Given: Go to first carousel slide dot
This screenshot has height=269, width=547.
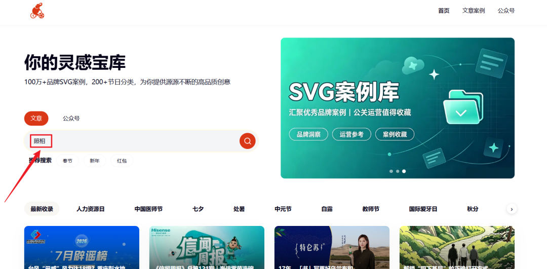Looking at the screenshot, I should [391, 171].
